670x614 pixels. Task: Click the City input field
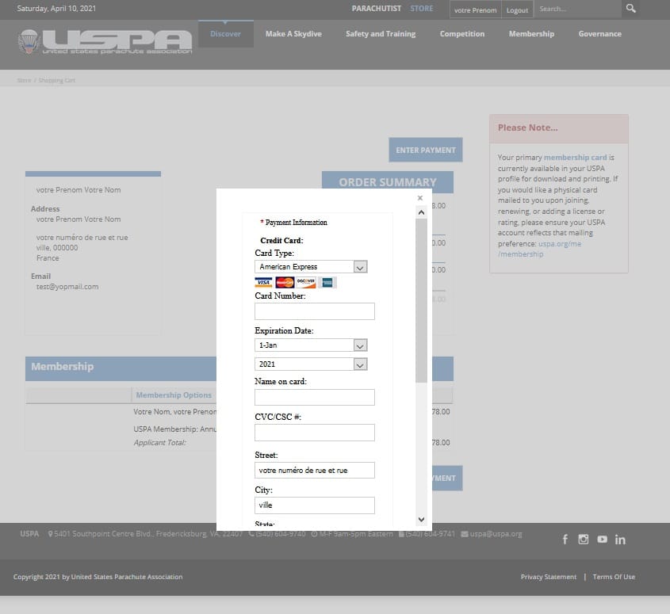click(x=315, y=505)
